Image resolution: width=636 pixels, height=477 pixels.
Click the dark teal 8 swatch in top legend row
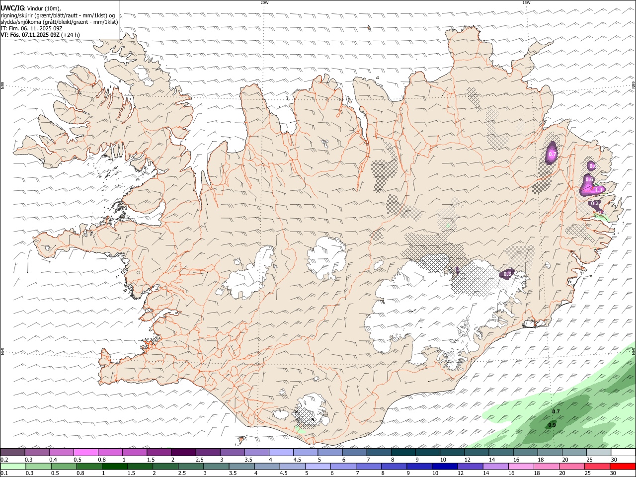coord(403,452)
